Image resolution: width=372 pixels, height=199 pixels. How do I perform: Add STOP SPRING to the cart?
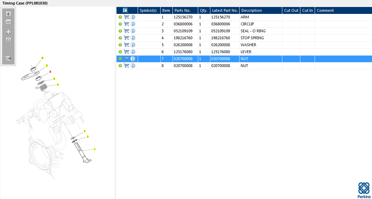point(127,38)
